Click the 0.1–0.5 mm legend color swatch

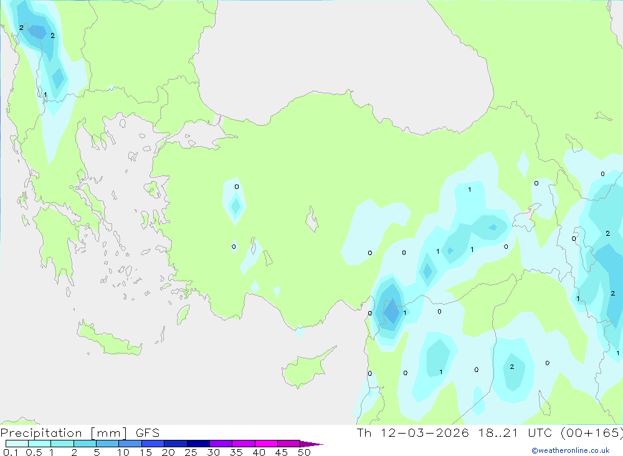[17, 444]
